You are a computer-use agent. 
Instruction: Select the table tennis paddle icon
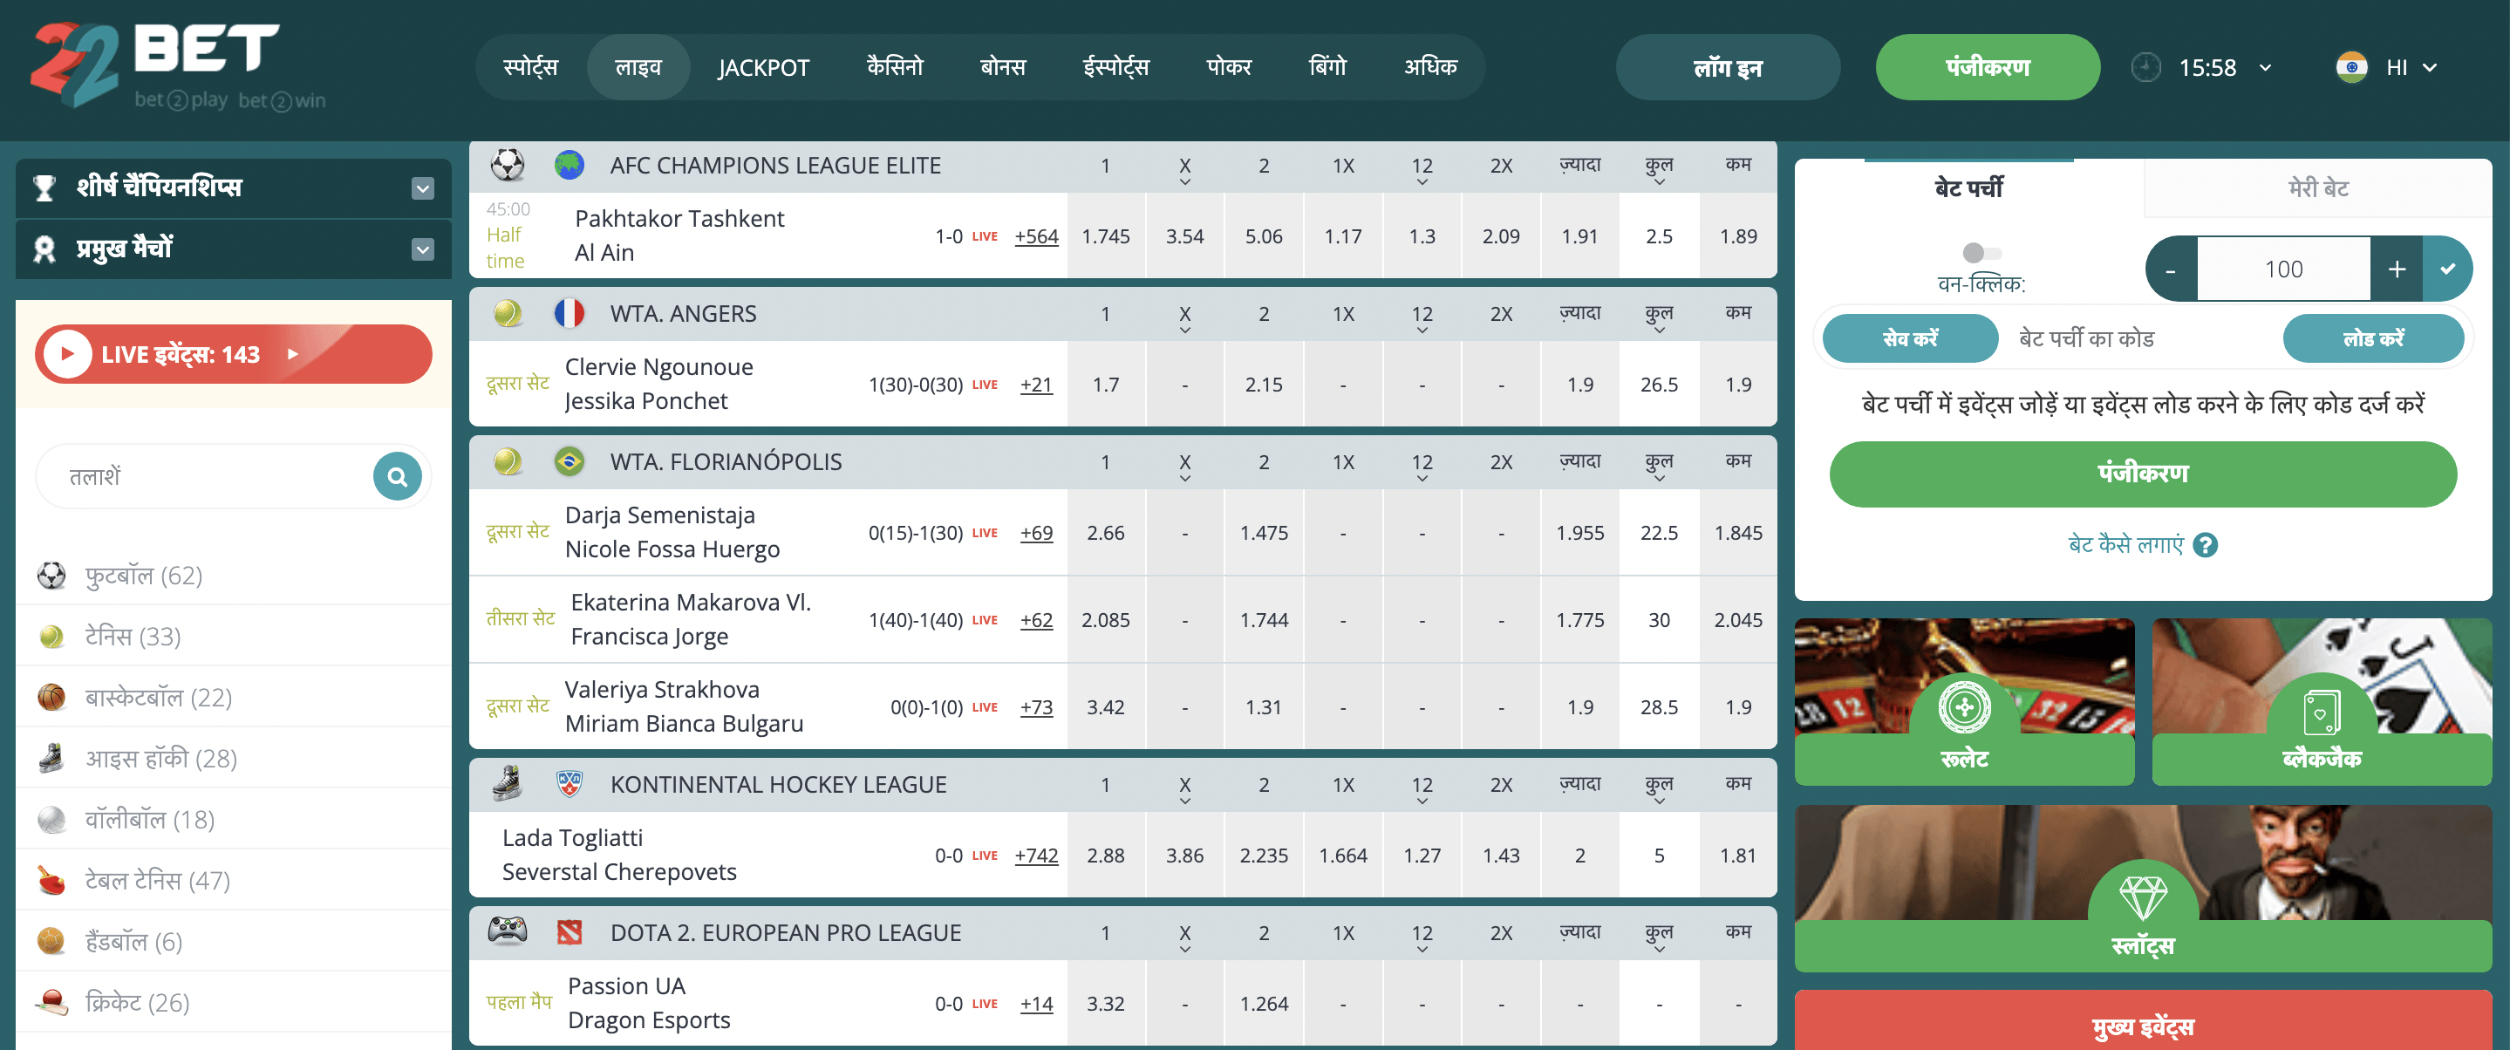pos(51,881)
